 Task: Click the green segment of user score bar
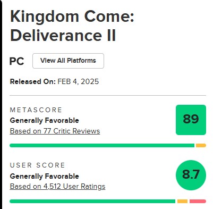[x=92, y=202]
